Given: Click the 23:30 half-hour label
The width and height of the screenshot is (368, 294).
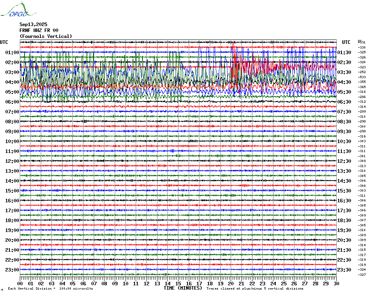Looking at the screenshot, I should (344, 269).
